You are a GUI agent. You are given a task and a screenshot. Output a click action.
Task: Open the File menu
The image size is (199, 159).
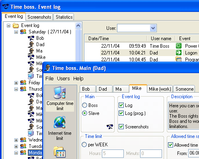point(49,79)
